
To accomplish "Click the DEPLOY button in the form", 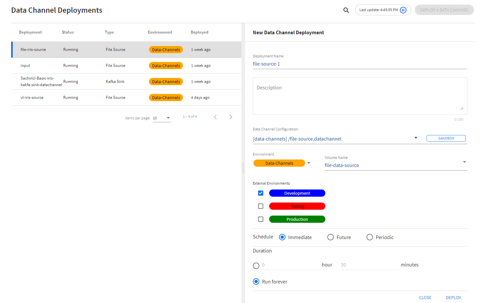I will [x=453, y=297].
